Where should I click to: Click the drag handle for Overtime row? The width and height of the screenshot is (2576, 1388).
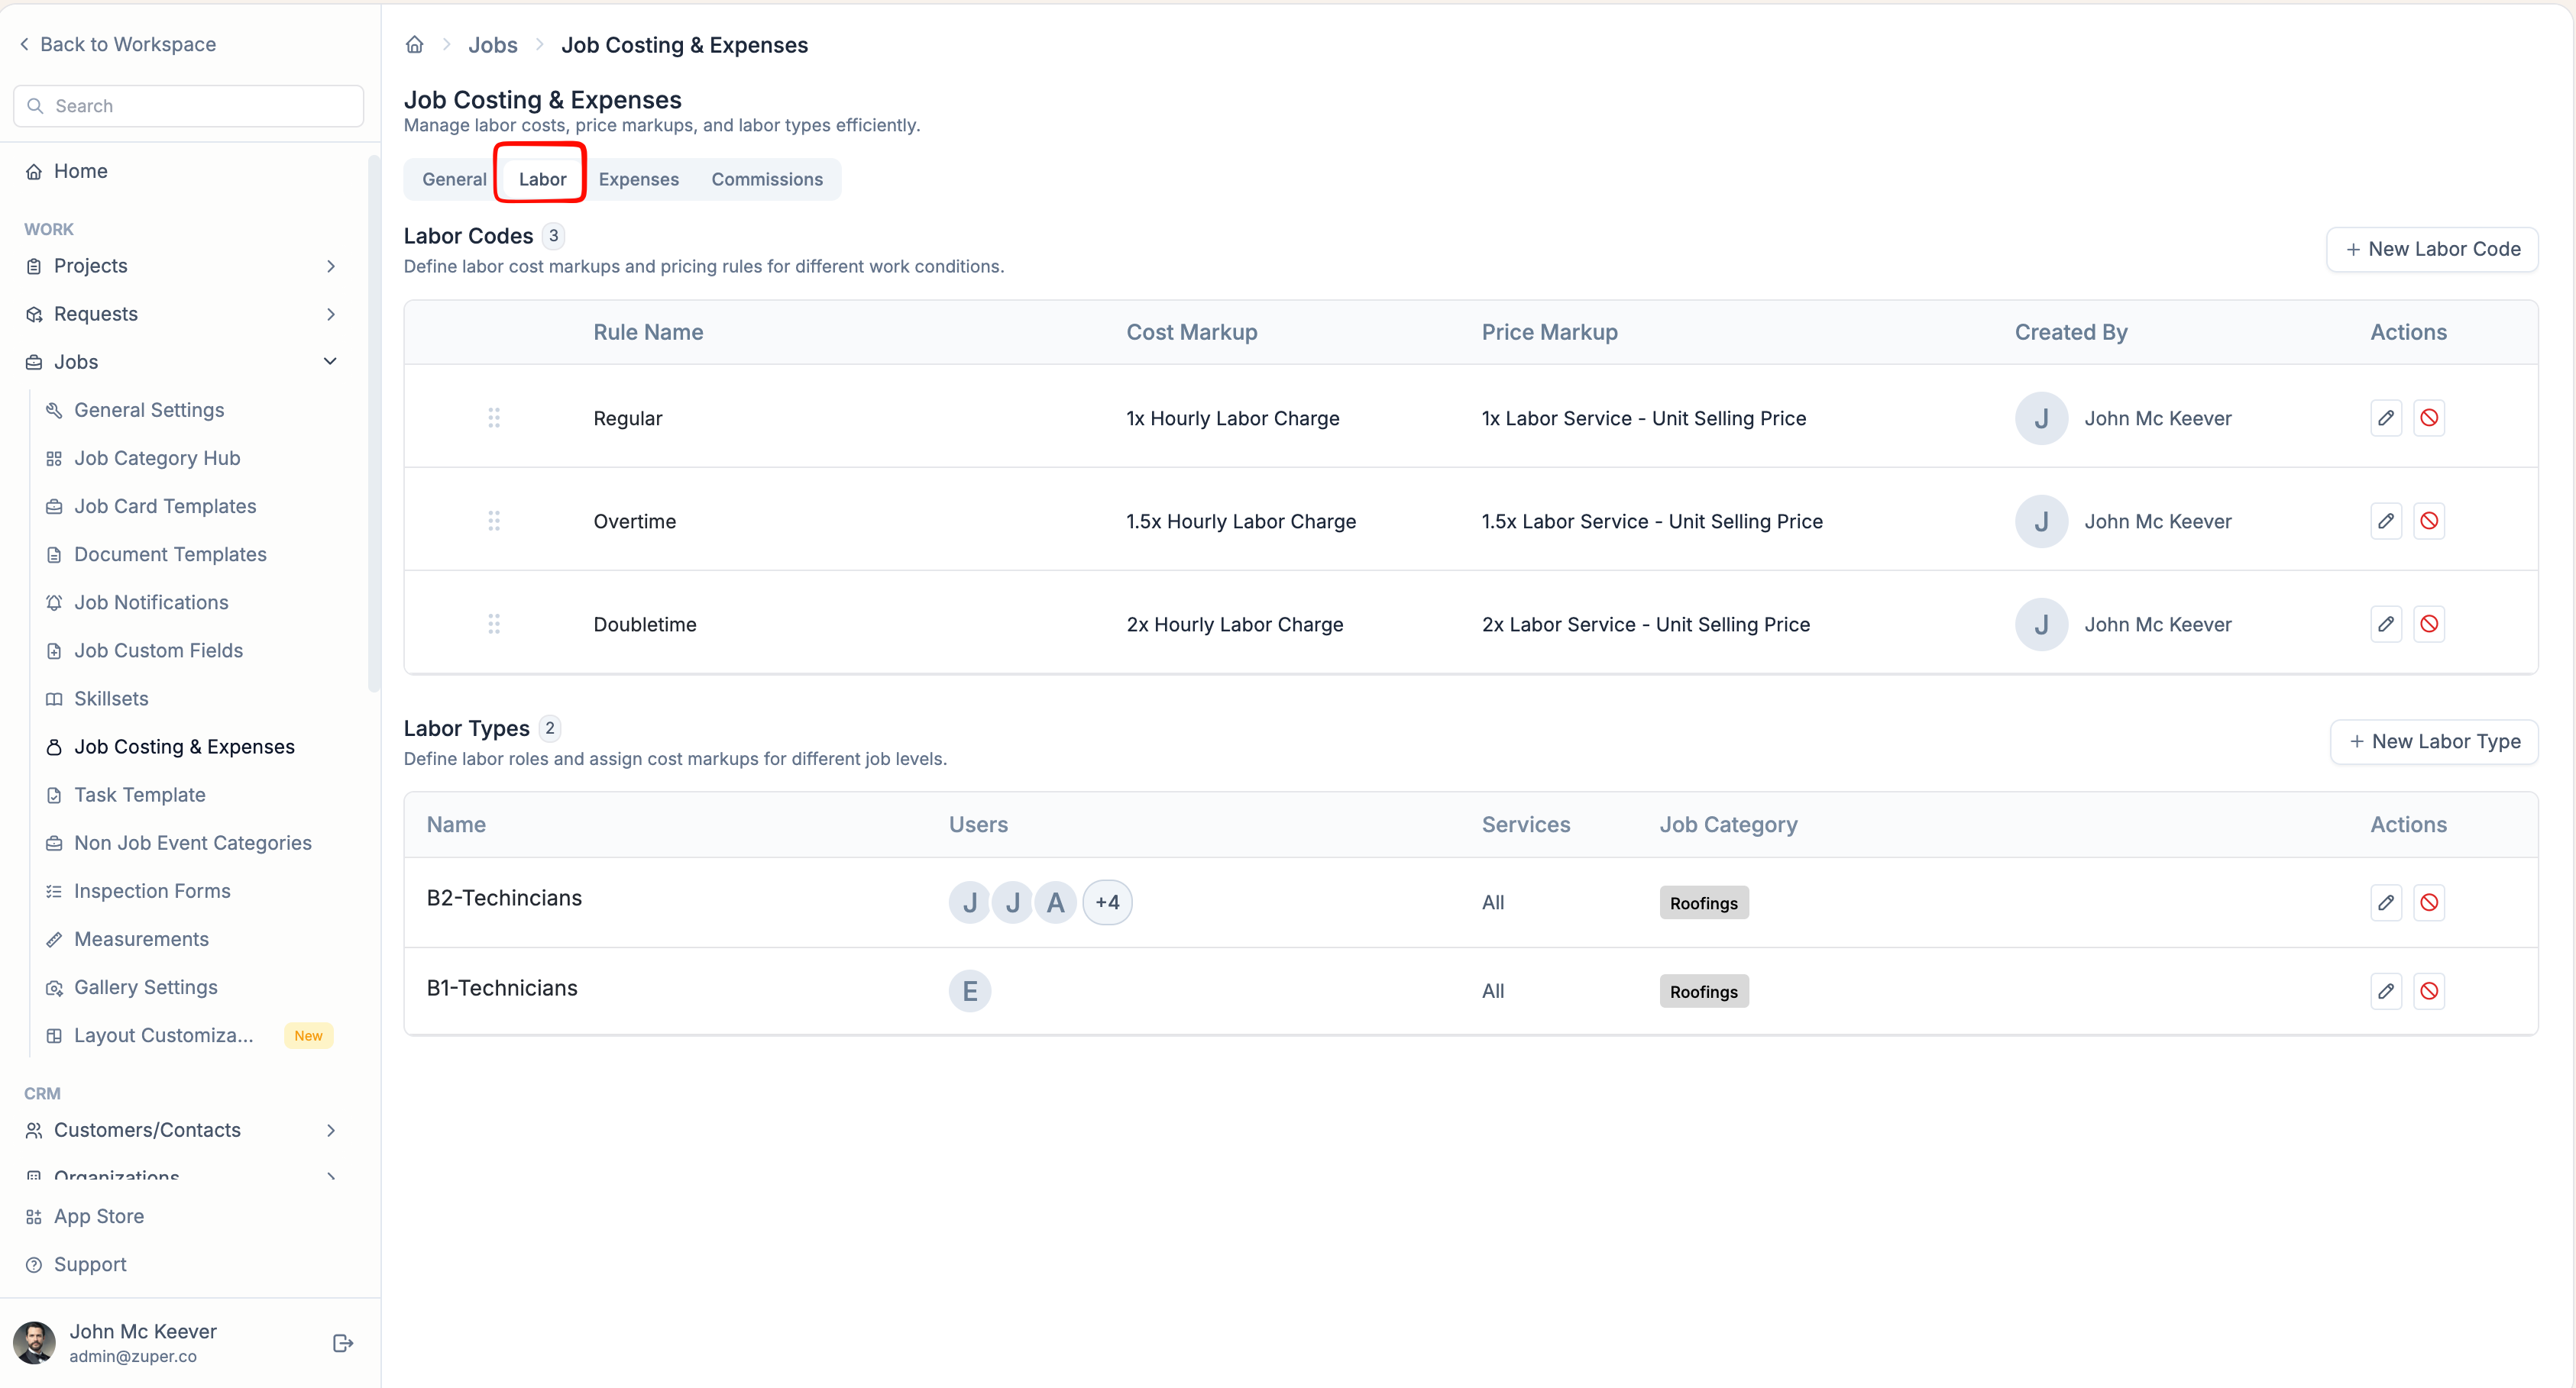[x=494, y=521]
